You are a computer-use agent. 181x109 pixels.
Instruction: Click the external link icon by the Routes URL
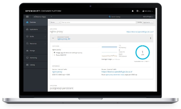[131, 72]
